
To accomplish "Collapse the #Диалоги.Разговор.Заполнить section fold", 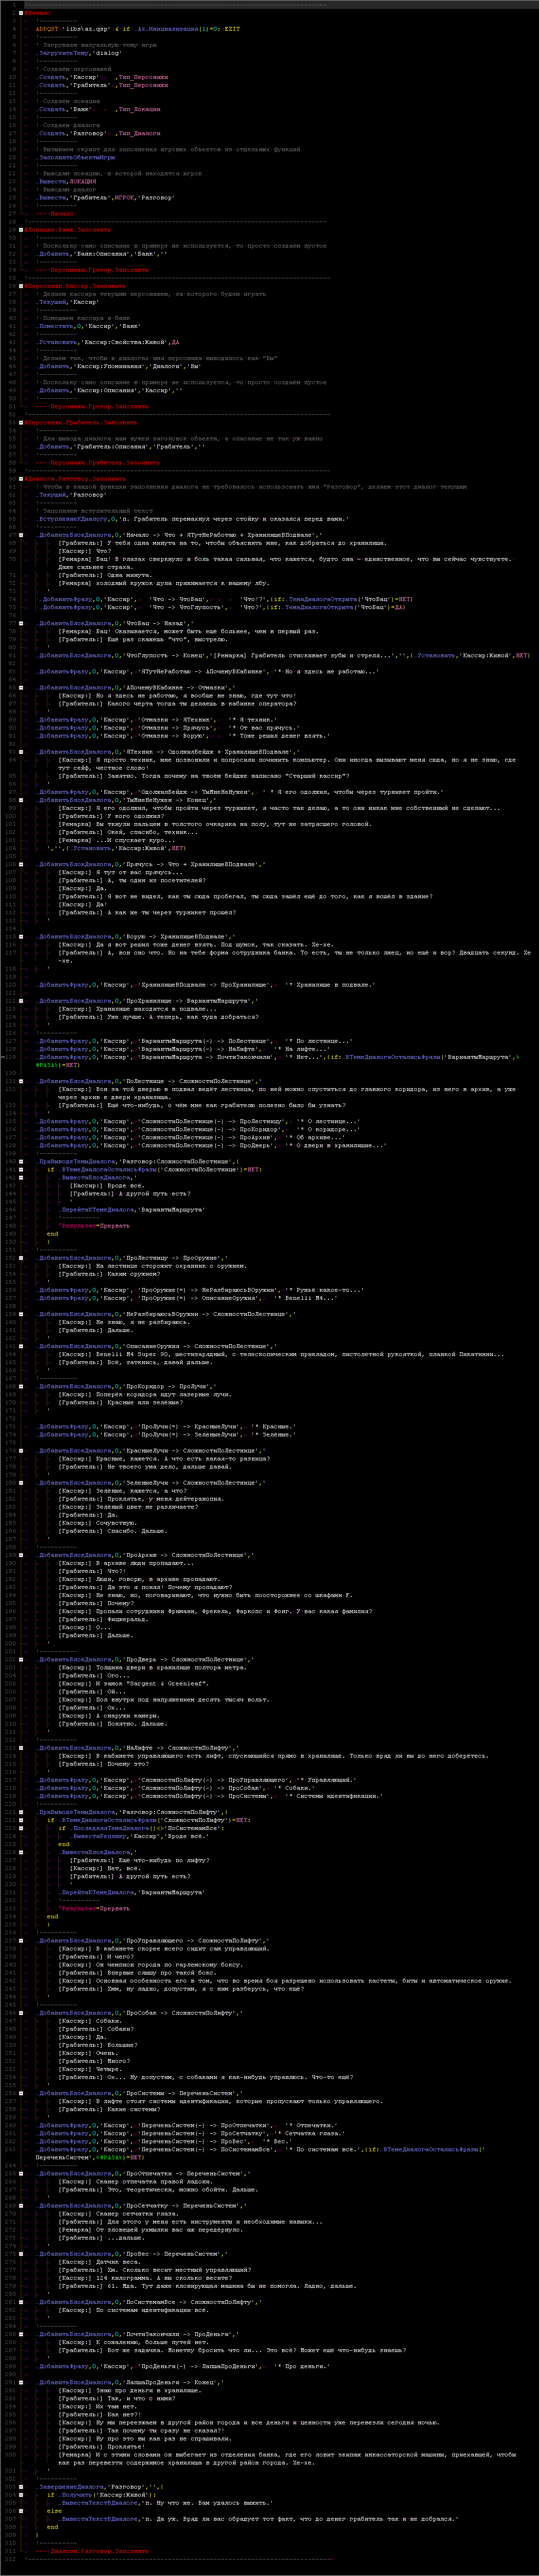I will (x=20, y=478).
